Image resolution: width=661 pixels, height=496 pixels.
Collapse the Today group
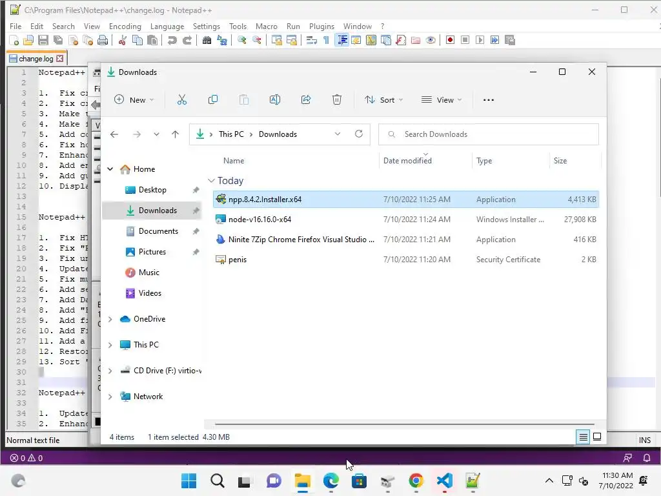[211, 181]
